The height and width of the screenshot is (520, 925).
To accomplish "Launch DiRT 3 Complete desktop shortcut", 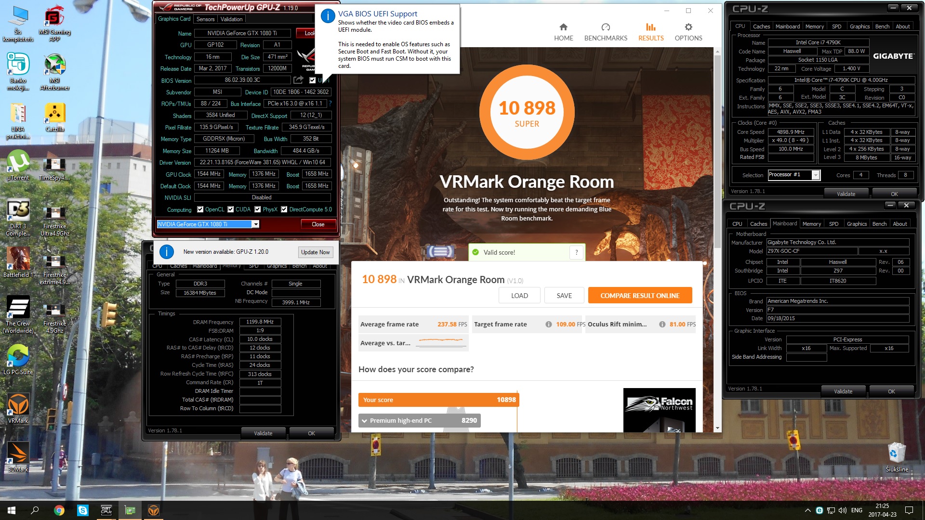I will tap(18, 217).
